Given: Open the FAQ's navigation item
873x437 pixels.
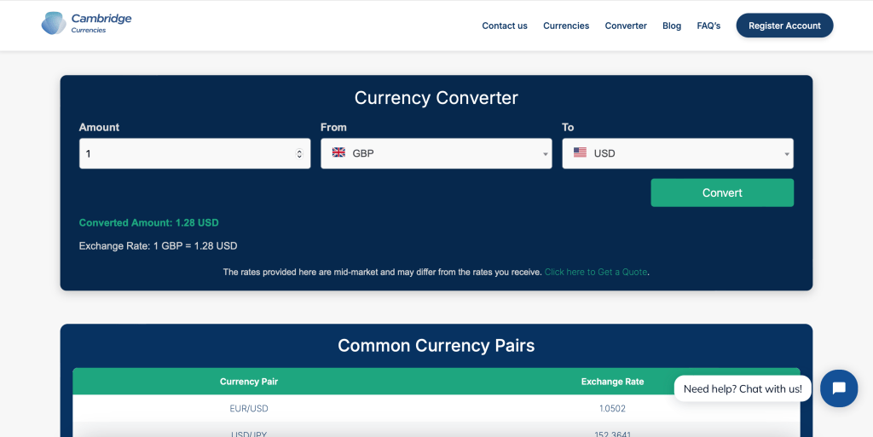Looking at the screenshot, I should 708,26.
